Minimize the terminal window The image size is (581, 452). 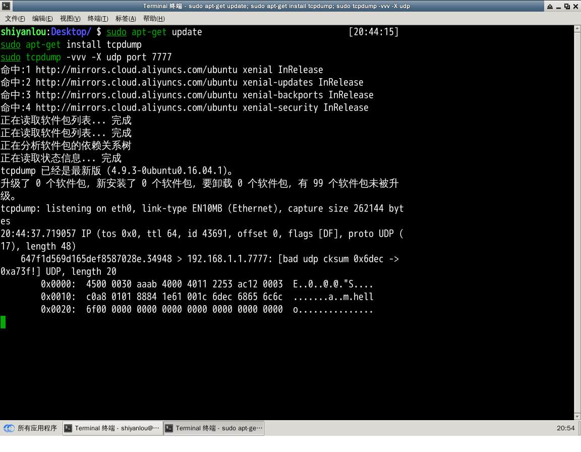pyautogui.click(x=559, y=6)
